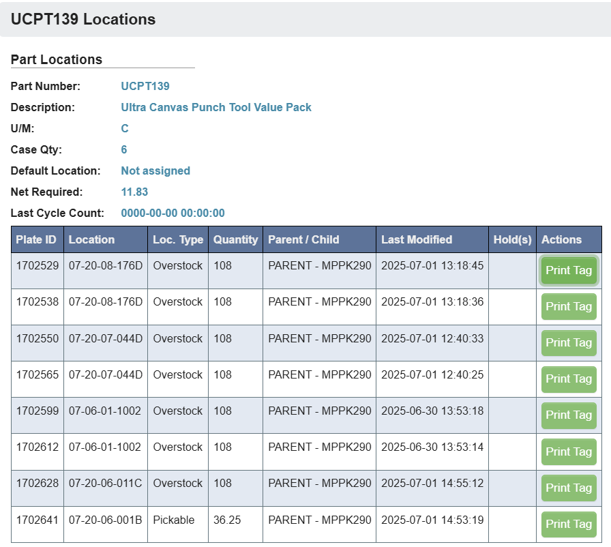Print tag for plate 1702599
The image size is (611, 547).
pos(569,415)
